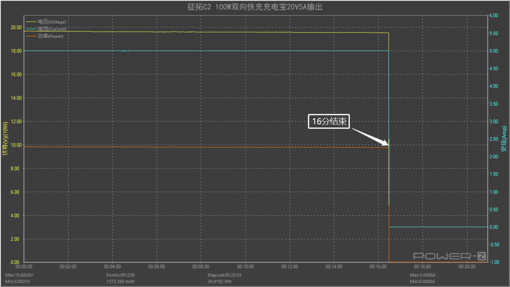Click the 4.50 tick on ampere axis
Image resolution: width=510 pixels, height=287 pixels.
(494, 68)
